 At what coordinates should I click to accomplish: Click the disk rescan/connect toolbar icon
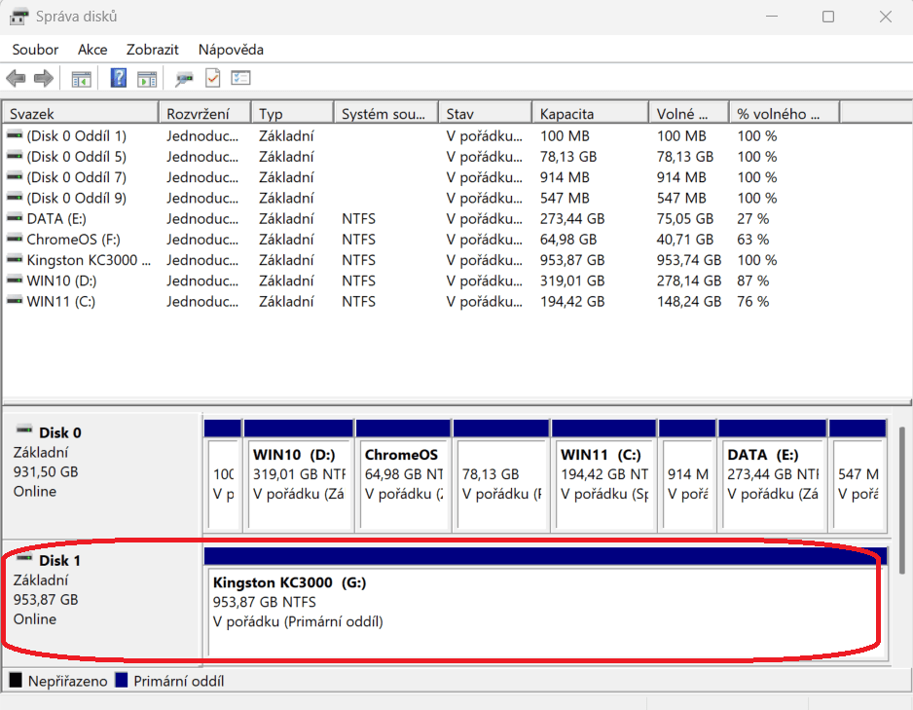(x=184, y=79)
